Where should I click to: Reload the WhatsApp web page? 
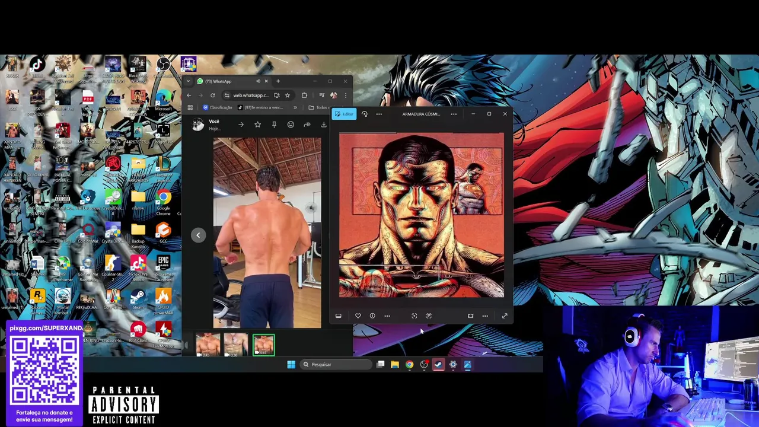pyautogui.click(x=212, y=95)
